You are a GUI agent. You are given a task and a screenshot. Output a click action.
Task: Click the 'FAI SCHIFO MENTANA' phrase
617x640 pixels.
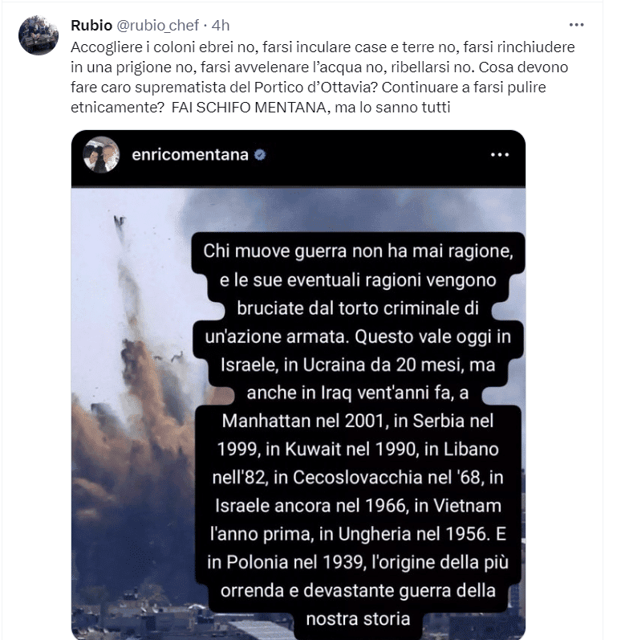coord(249,108)
